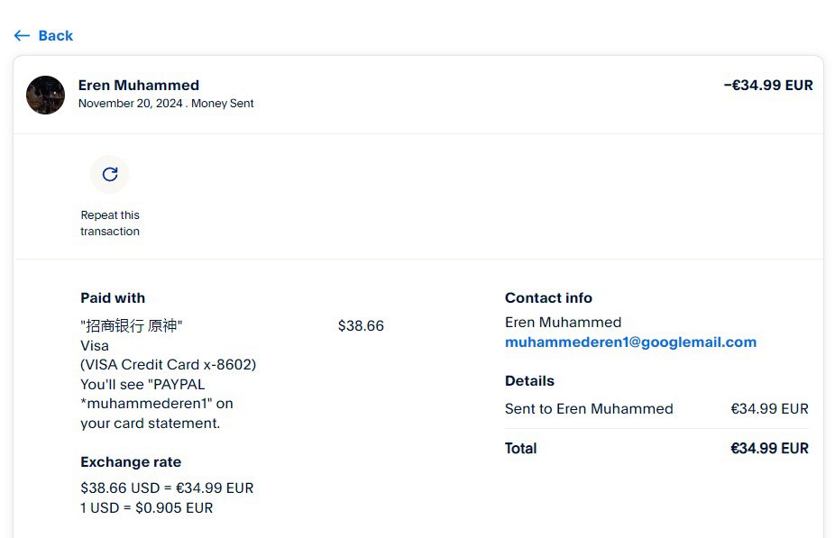
Task: Click the $38.66 payment amount
Action: (x=361, y=326)
